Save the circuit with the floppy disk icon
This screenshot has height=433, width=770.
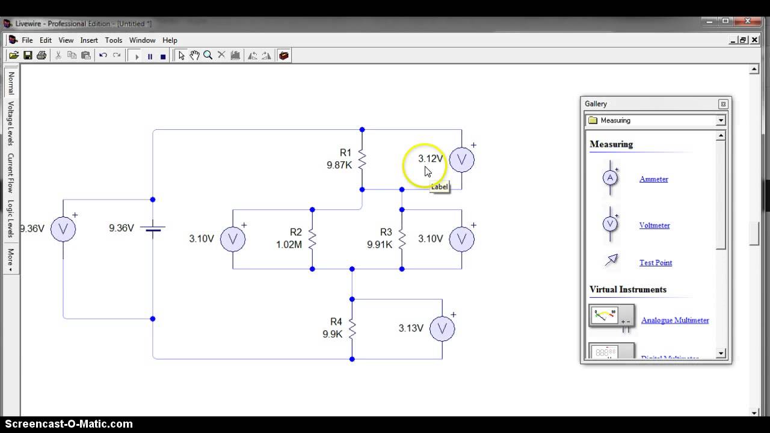point(28,55)
